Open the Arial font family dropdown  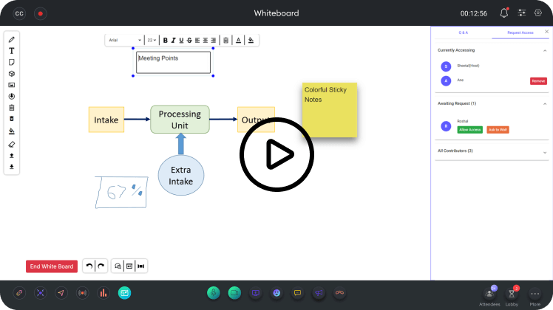click(125, 40)
